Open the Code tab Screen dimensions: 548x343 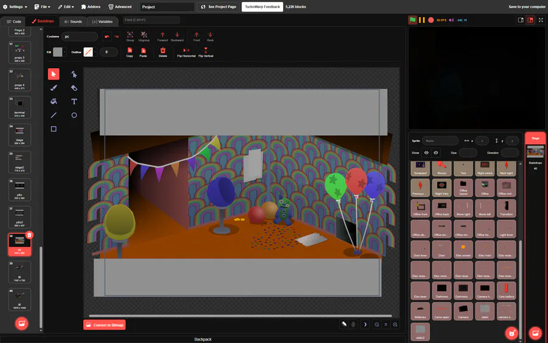click(x=13, y=21)
